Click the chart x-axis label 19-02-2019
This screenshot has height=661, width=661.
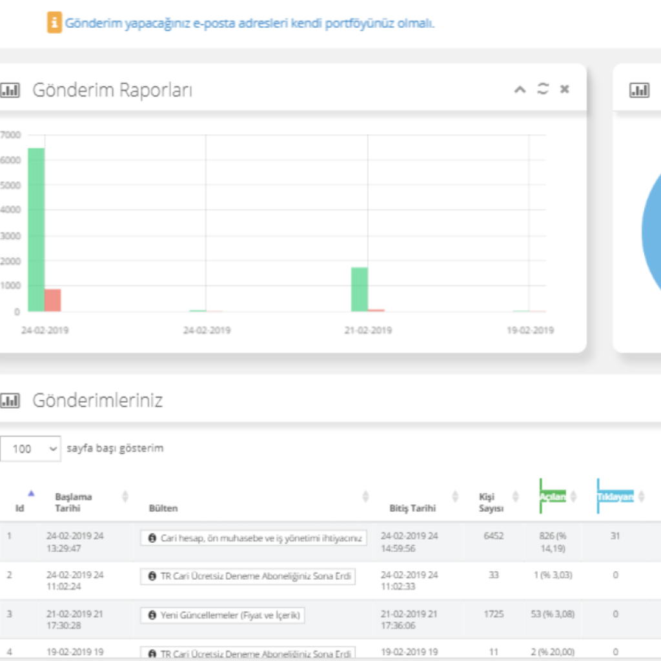coord(531,330)
